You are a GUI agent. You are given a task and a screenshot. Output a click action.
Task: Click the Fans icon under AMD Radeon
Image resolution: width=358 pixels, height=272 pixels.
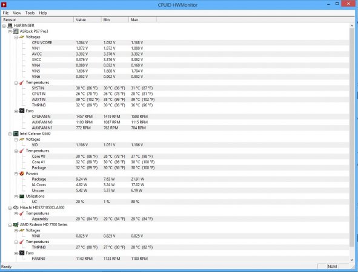pos(22,253)
